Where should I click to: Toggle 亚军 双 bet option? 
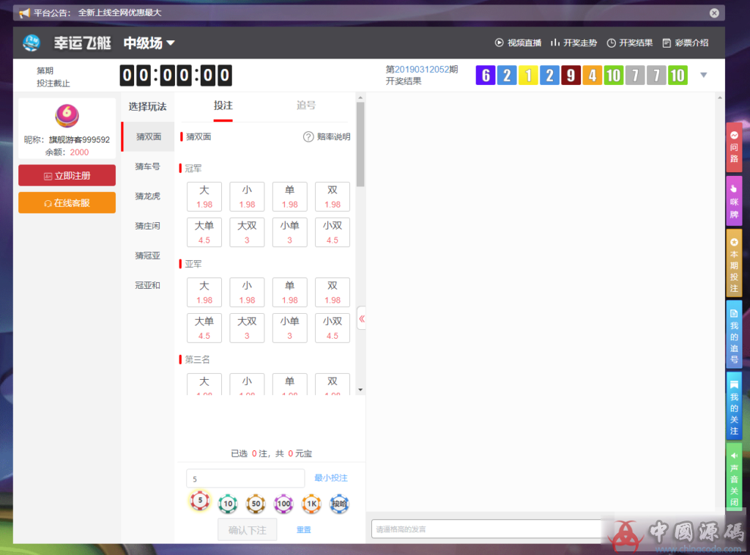tap(333, 292)
